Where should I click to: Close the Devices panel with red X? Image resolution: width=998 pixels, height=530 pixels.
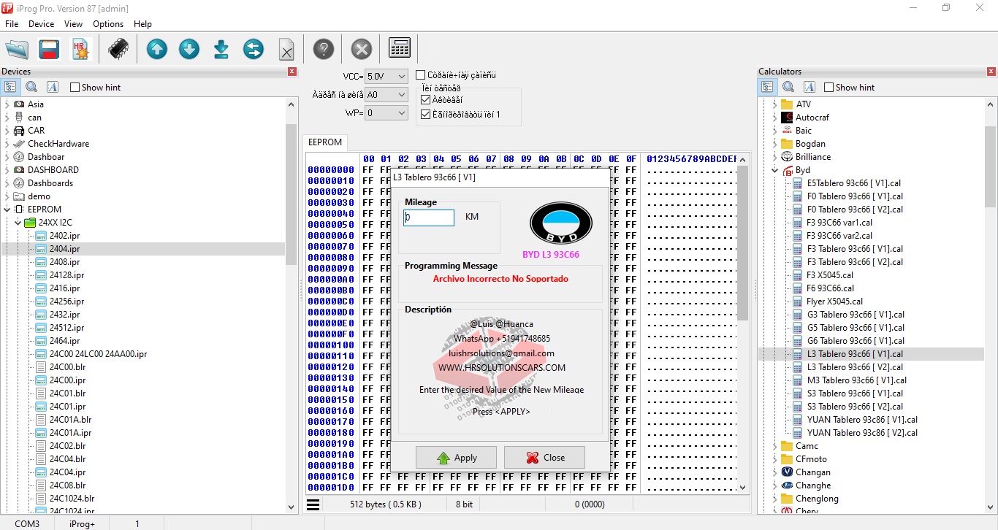tap(292, 72)
